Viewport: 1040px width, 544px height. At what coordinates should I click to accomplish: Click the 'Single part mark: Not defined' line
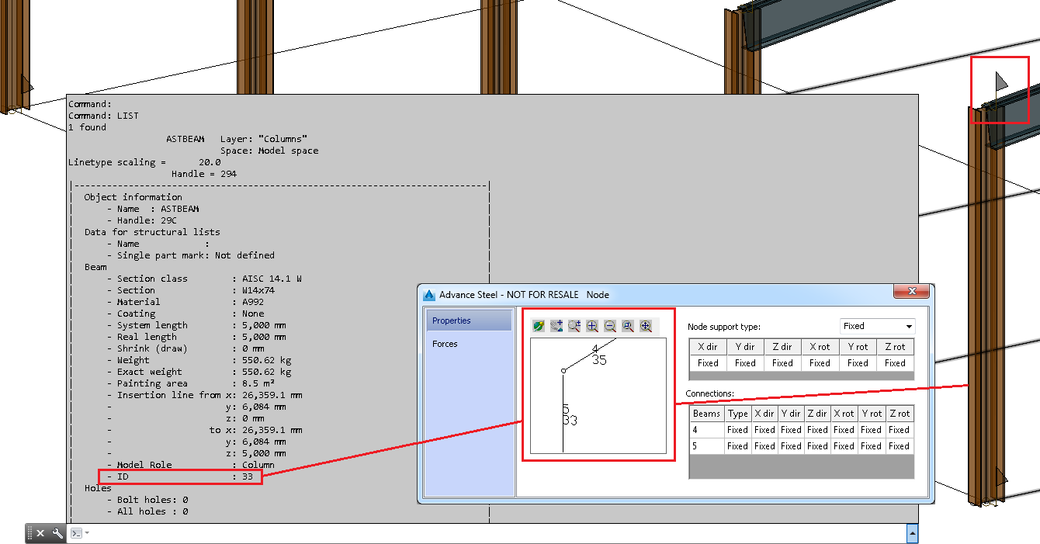click(190, 255)
